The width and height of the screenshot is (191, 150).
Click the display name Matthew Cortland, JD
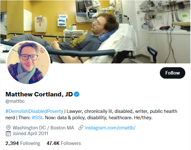click(39, 94)
